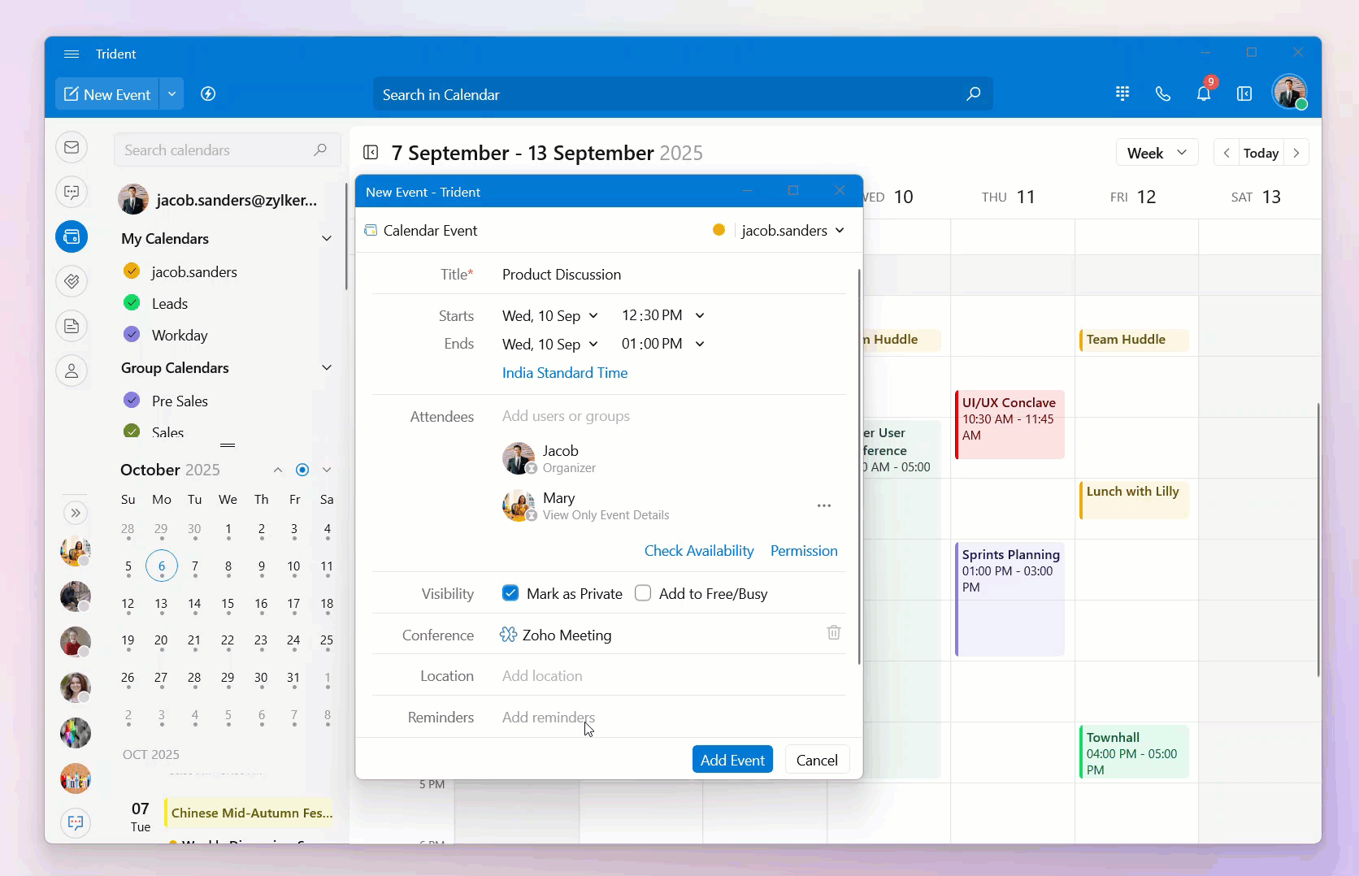Screen dimensions: 1359x876
Task: Open Starts time dropdown 12:30 PM
Action: tap(662, 315)
